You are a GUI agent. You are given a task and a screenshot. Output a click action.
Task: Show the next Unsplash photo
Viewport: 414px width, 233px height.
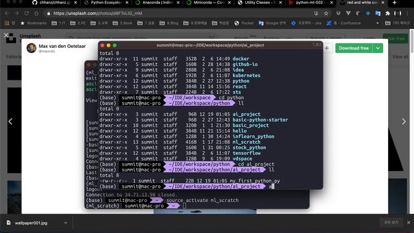coord(404,122)
